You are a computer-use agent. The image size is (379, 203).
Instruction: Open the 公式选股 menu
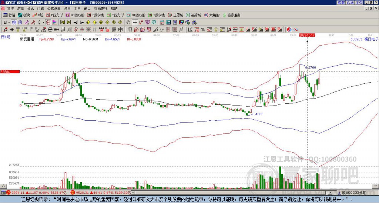pos(54,9)
